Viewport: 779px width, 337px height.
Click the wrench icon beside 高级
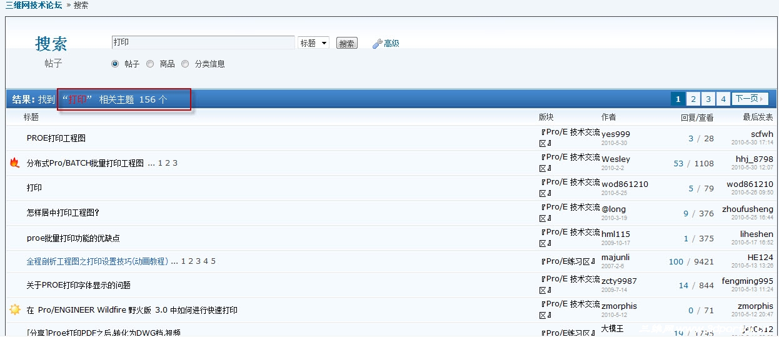pos(377,44)
